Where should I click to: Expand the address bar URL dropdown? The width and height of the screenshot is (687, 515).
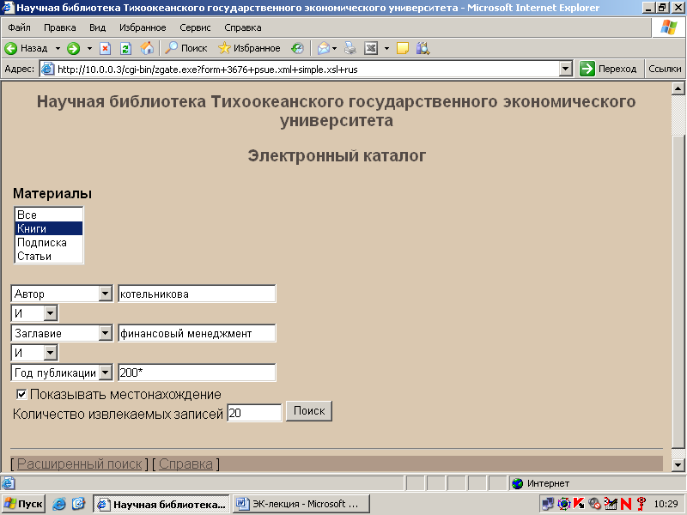point(566,69)
